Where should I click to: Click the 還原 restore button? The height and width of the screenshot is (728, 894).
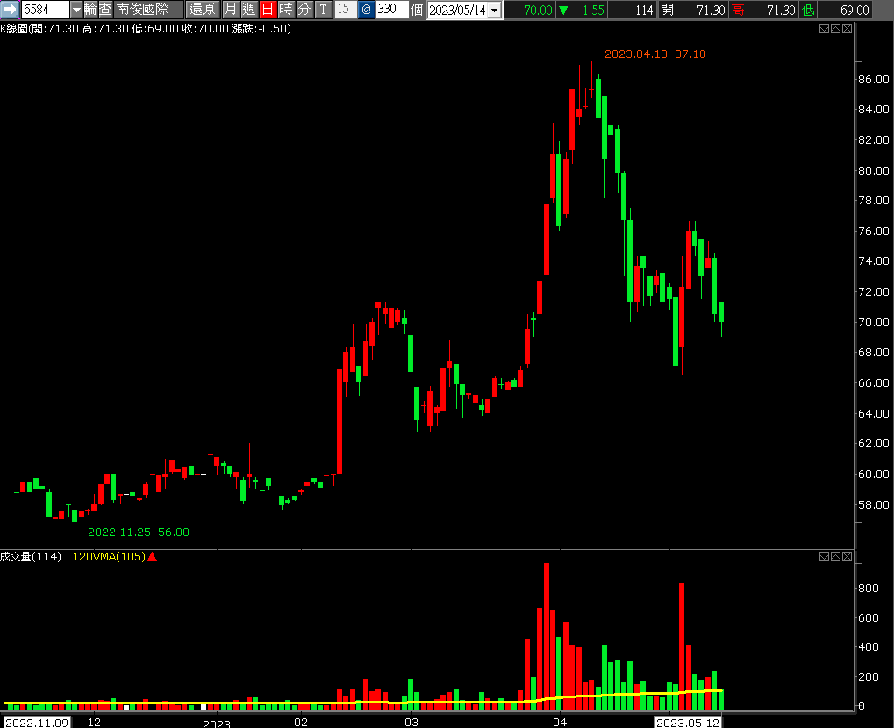[203, 9]
